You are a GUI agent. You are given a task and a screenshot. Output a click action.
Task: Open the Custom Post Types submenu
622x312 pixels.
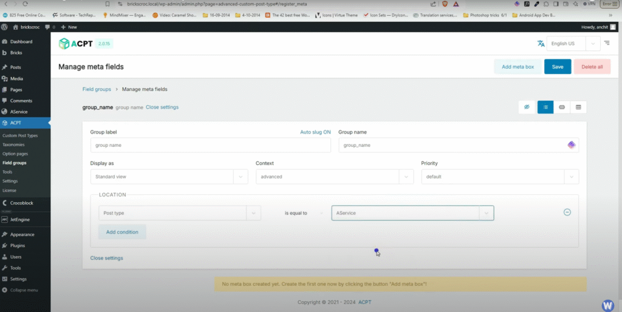point(20,135)
